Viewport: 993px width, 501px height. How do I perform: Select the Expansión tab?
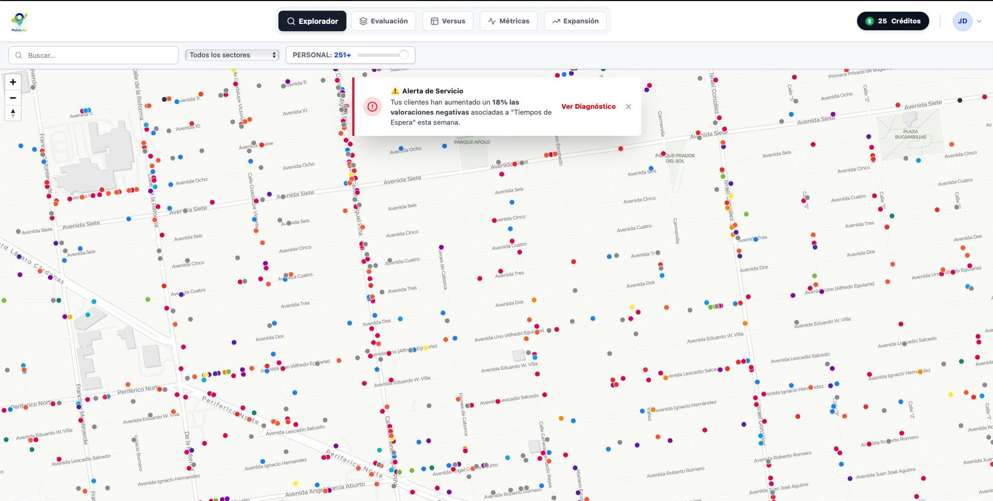pos(575,21)
